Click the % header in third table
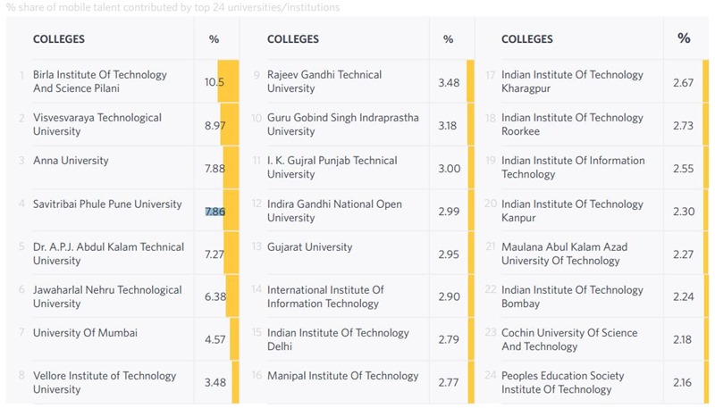This screenshot has height=408, width=715. 684,38
